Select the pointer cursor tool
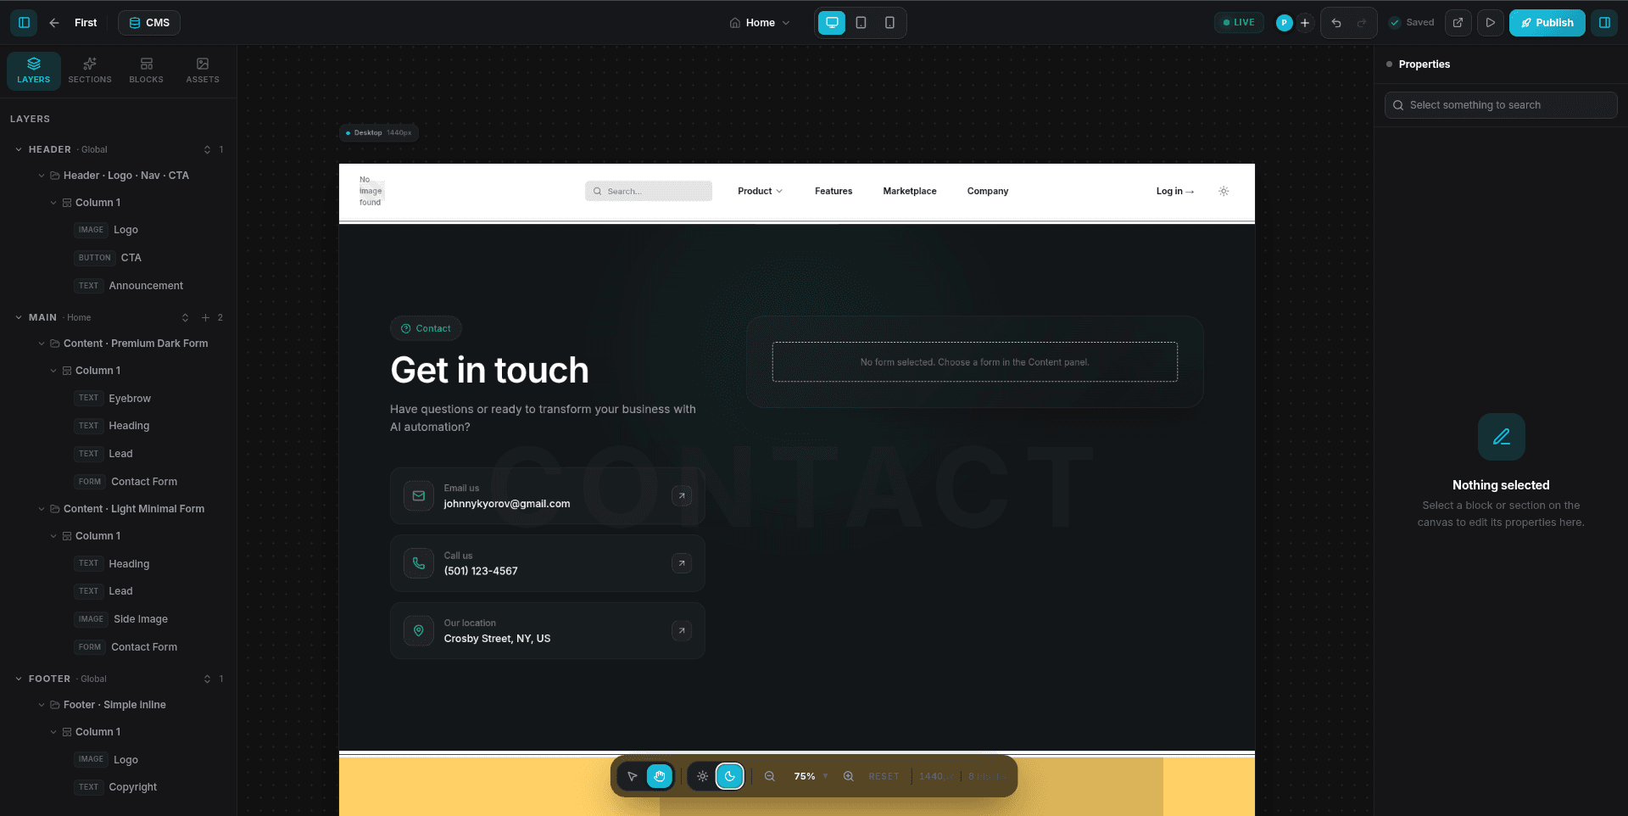This screenshot has height=816, width=1628. (x=632, y=776)
